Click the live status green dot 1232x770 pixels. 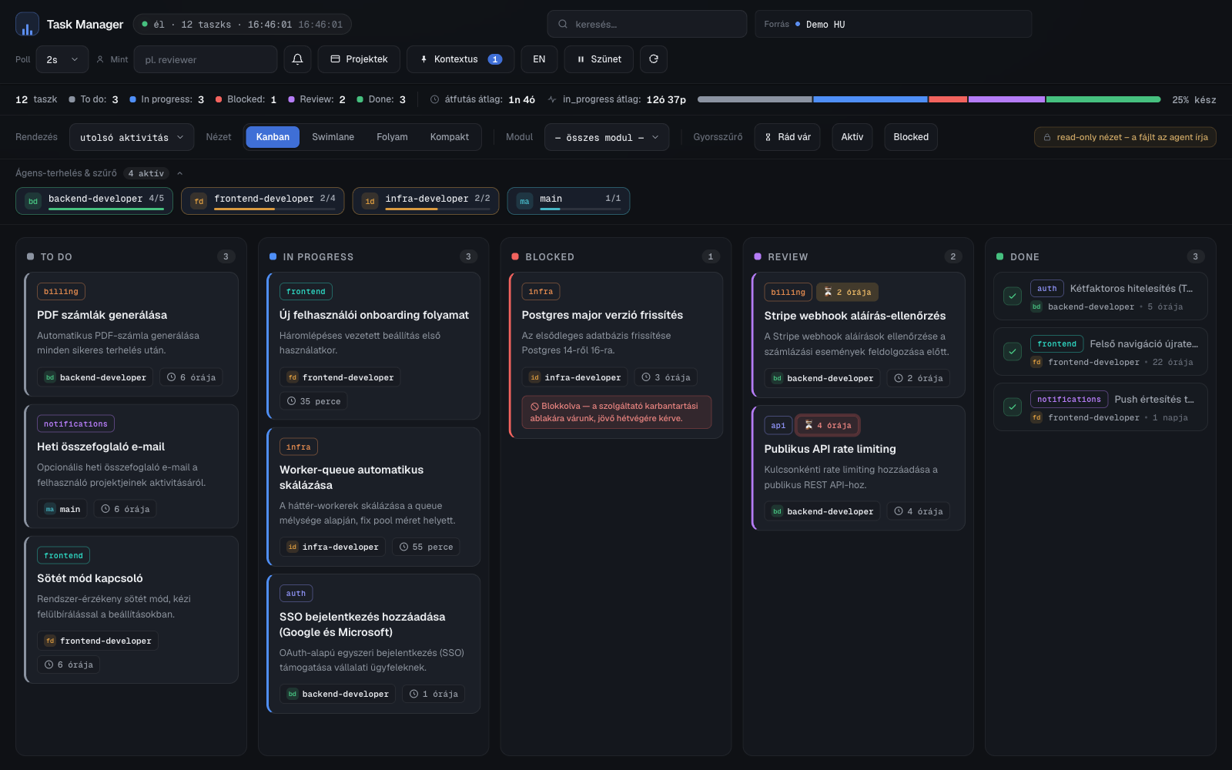(145, 24)
